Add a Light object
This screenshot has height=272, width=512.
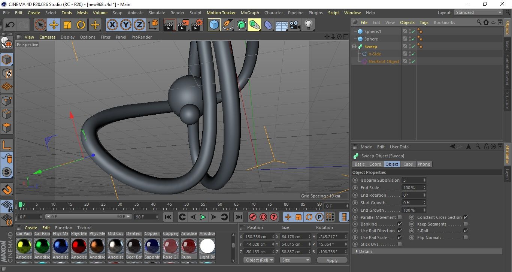pyautogui.click(x=309, y=25)
